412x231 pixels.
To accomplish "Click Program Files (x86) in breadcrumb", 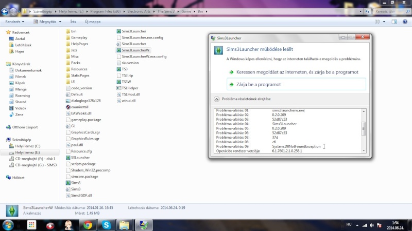I will coord(106,11).
